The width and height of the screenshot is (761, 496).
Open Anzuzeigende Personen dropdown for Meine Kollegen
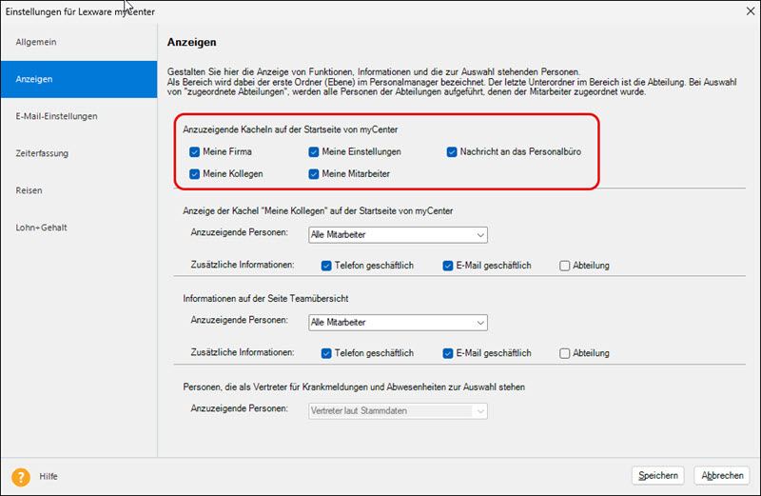(x=399, y=235)
